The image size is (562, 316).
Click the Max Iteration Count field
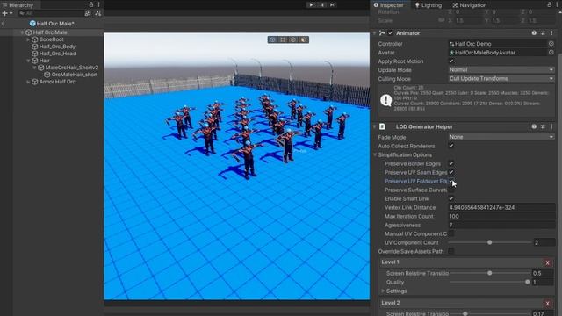pos(501,216)
